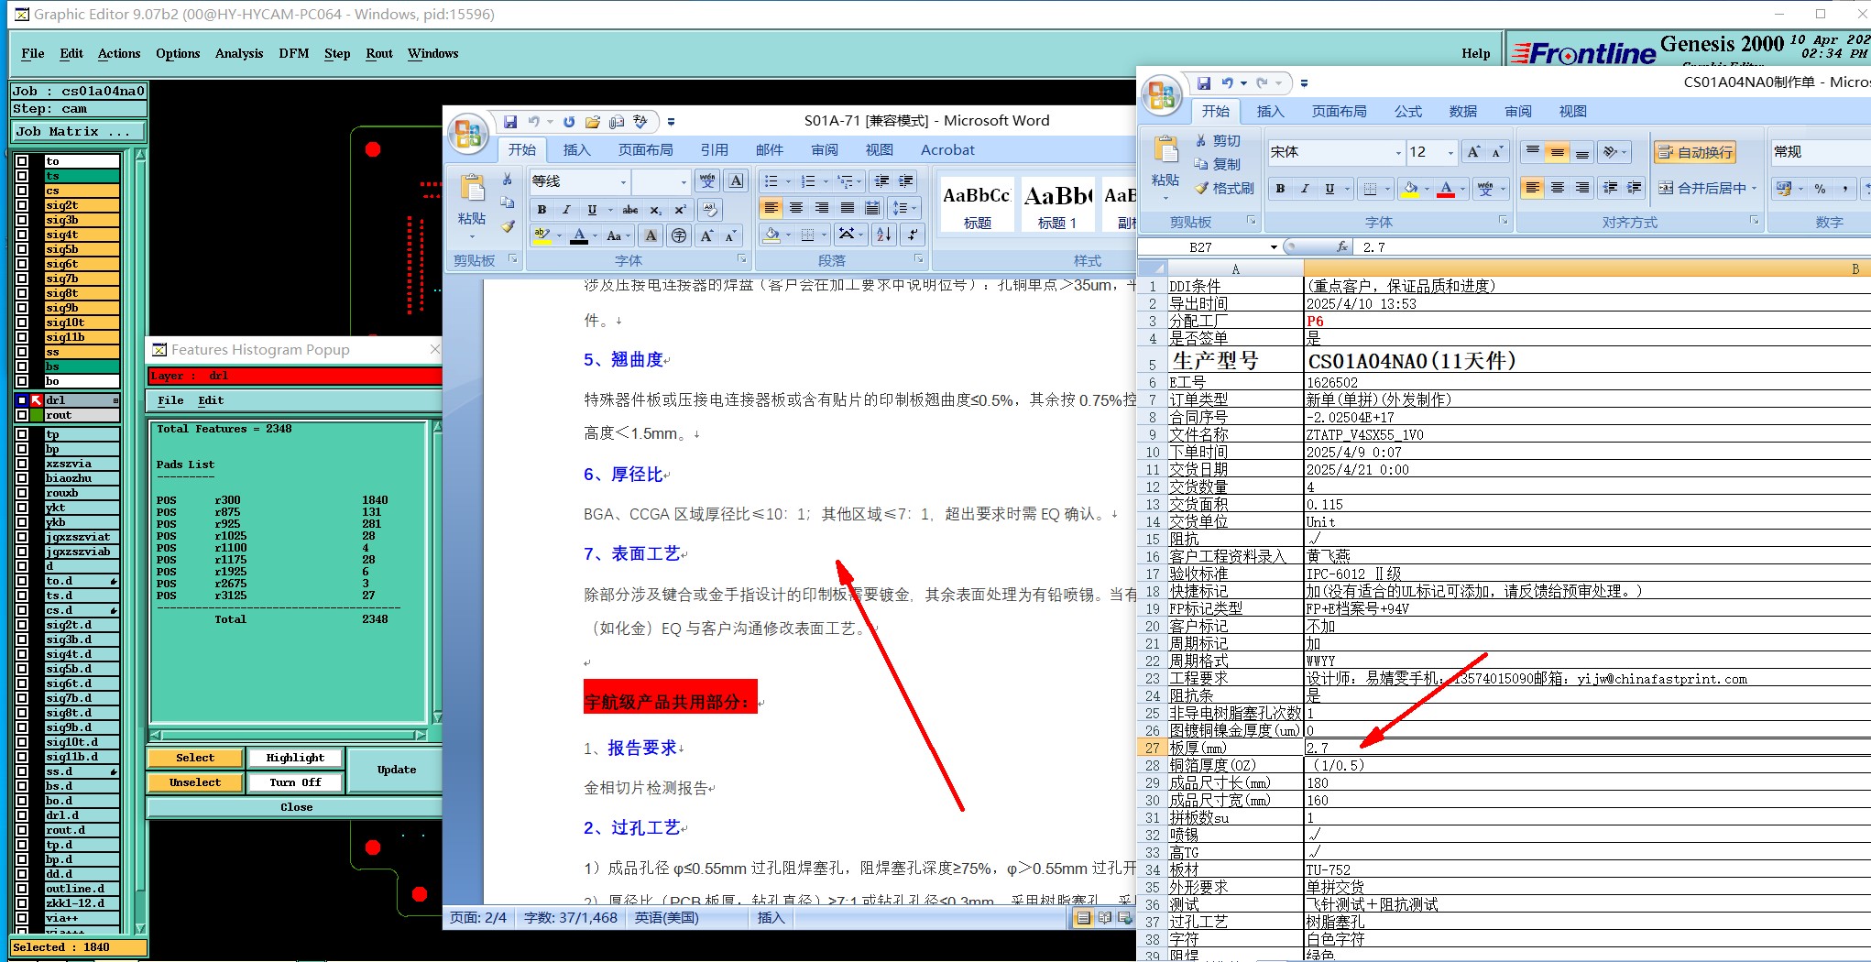
Task: Select Format Painter brush in Word
Action: tap(507, 225)
